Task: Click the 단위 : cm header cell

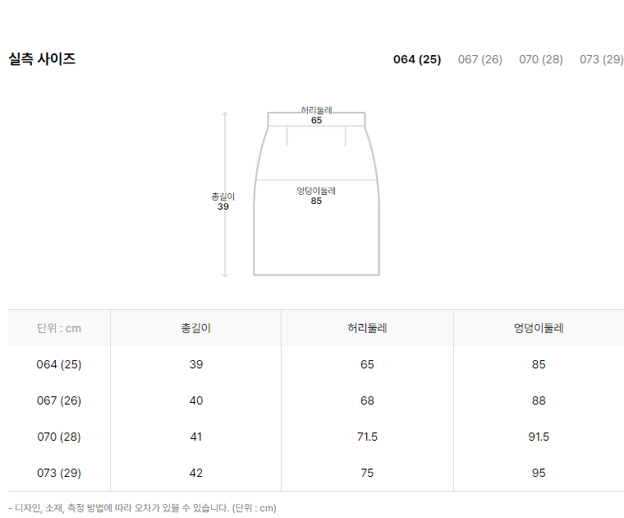Action: coord(59,328)
